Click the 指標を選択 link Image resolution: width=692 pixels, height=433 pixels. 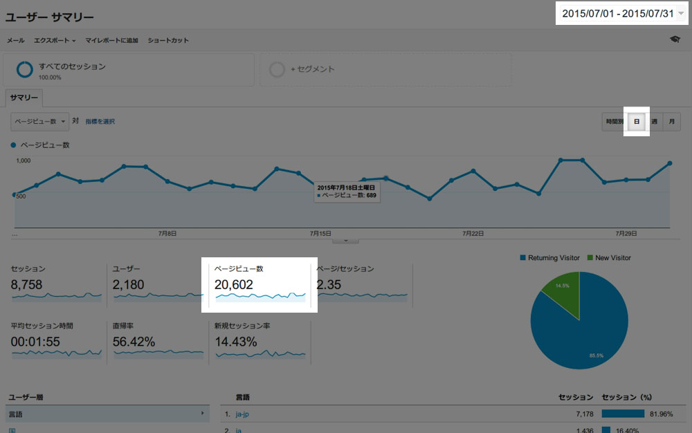(x=100, y=122)
